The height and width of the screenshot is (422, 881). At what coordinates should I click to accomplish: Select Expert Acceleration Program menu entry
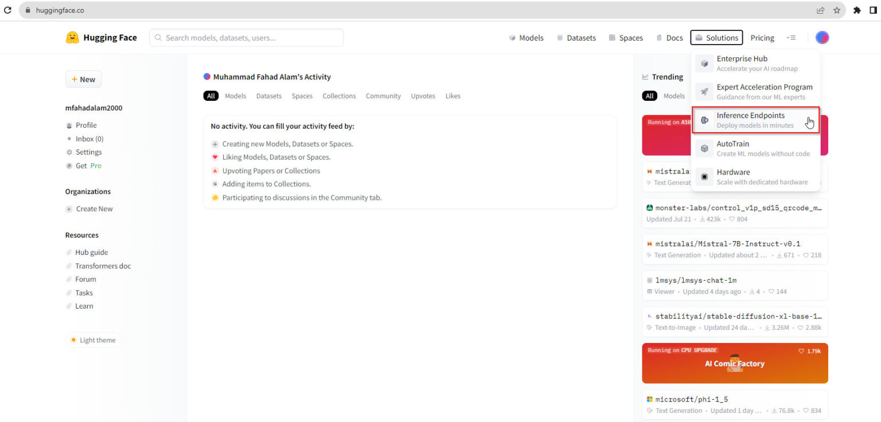point(764,92)
